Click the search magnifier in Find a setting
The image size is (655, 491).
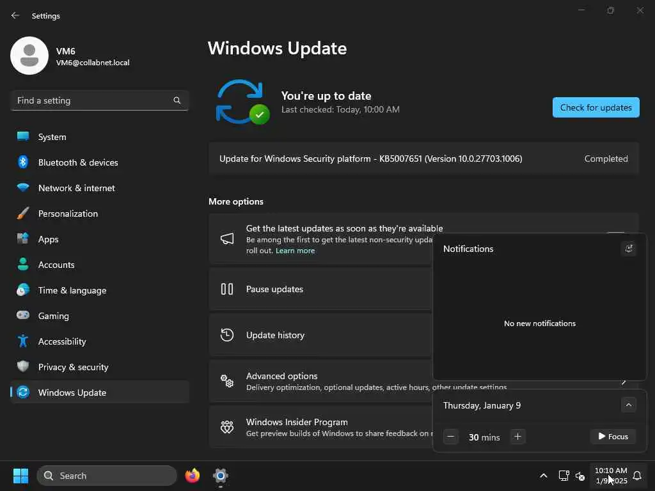click(177, 100)
